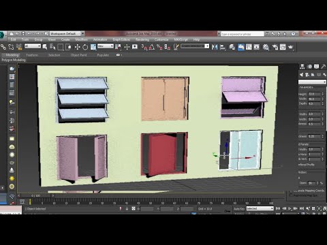Click the Select and Link tool icon
Viewport: 327px width, 245px height.
(x=3, y=47)
